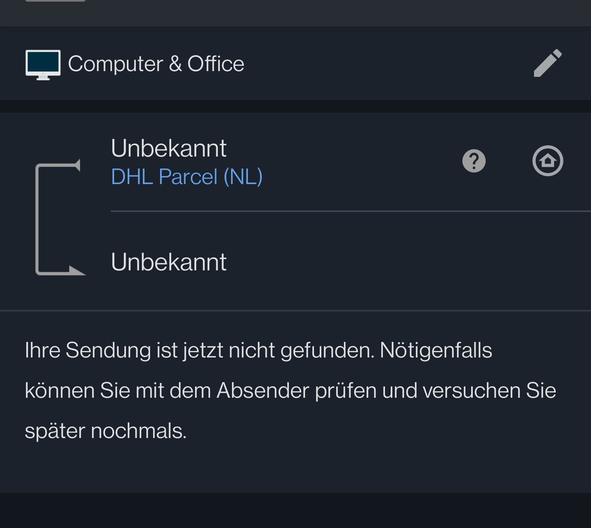
Task: Open the DHL Parcel (NL) carrier link
Action: coord(187,177)
